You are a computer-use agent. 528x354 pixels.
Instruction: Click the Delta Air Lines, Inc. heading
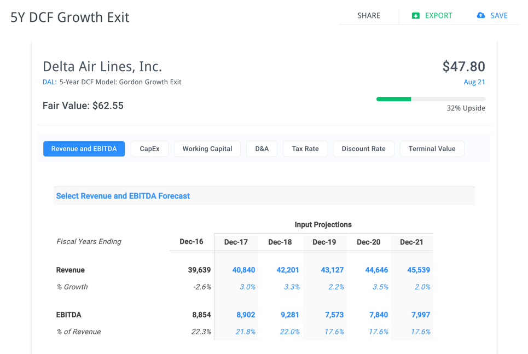[x=102, y=67]
